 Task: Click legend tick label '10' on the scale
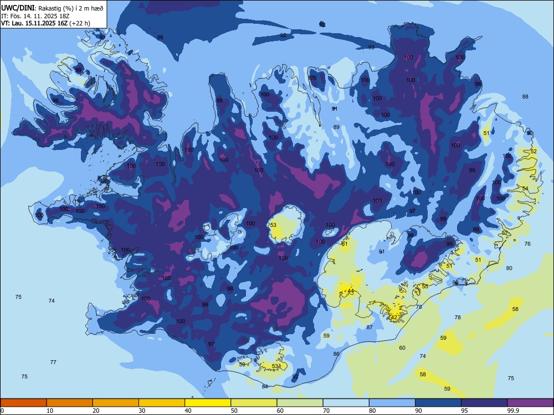50,411
